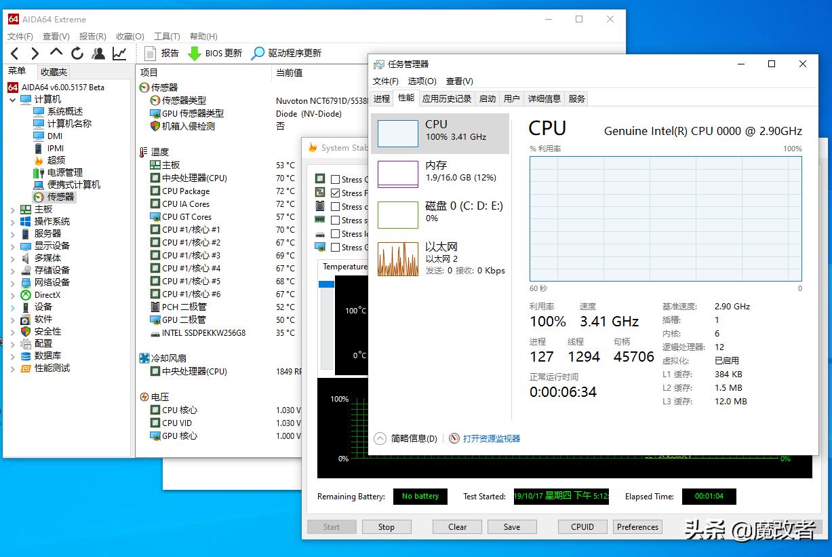Enable the Stress CPU checkbox
This screenshot has width=832, height=557.
pos(335,179)
